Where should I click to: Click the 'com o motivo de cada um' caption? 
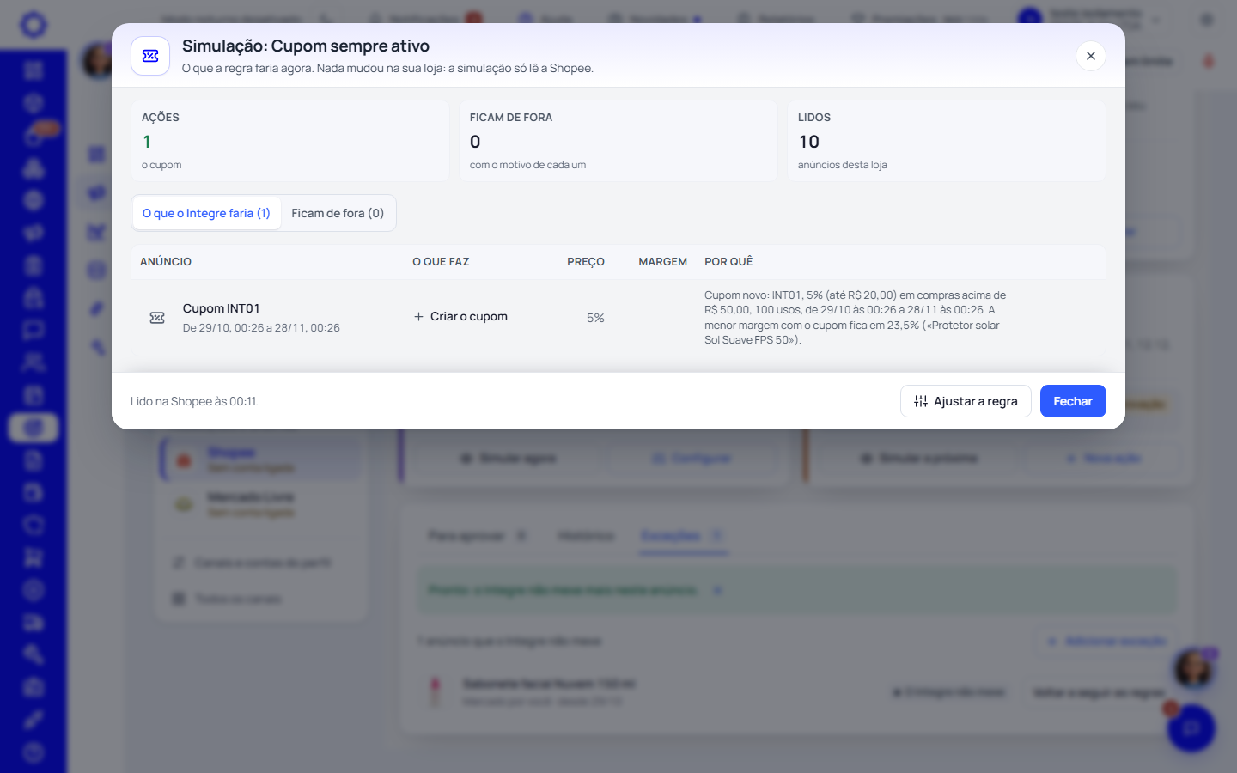(x=527, y=165)
